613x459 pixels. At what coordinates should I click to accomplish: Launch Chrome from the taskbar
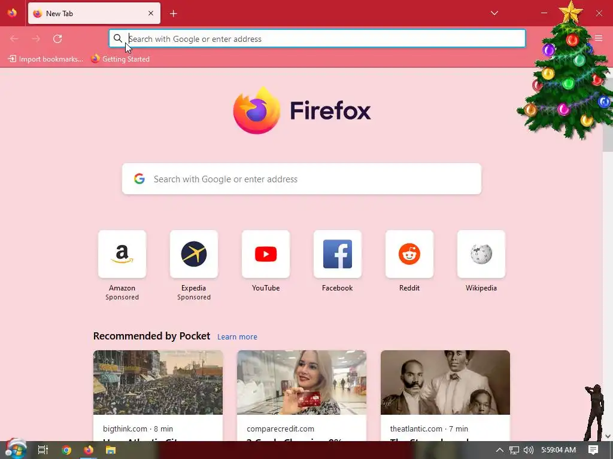coord(66,450)
